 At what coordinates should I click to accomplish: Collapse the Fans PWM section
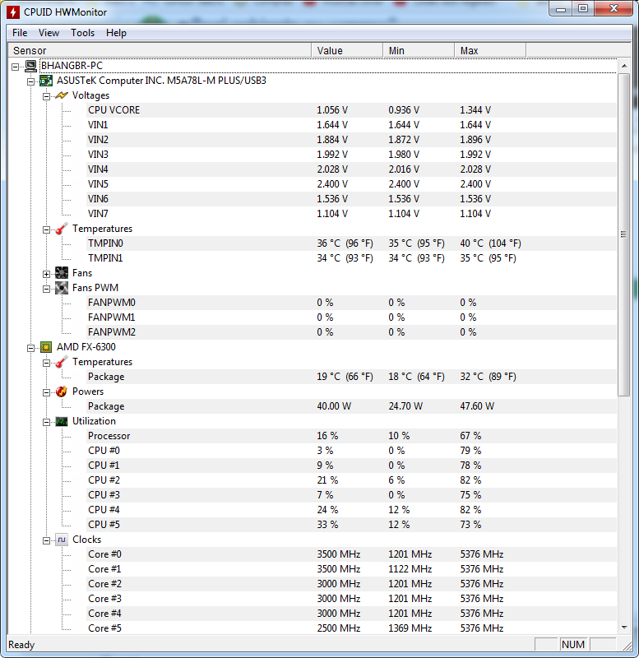pyautogui.click(x=47, y=289)
